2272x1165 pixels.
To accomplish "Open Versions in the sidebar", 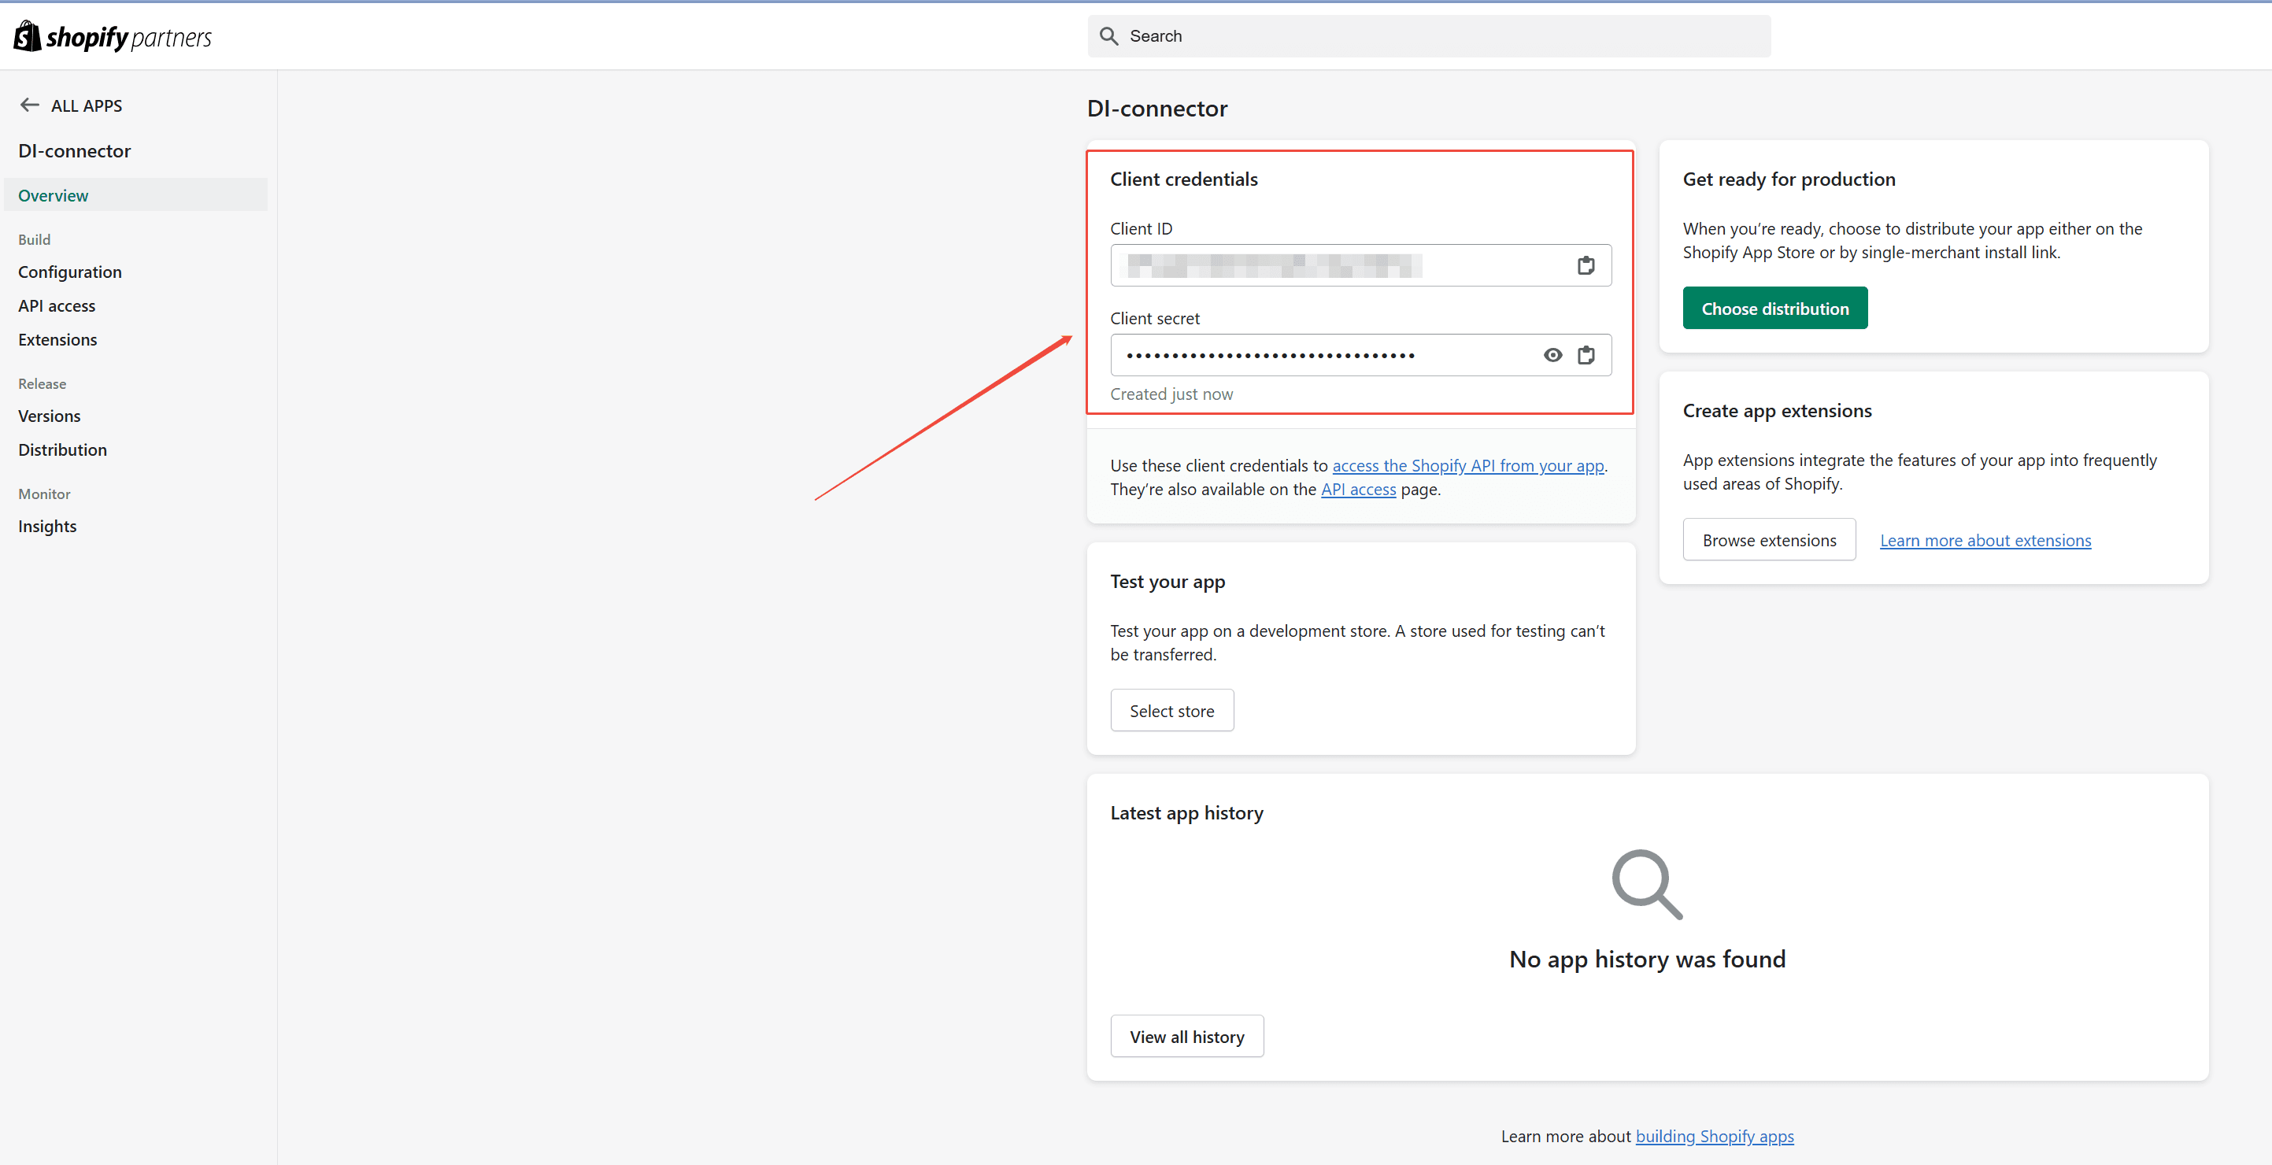I will (50, 416).
